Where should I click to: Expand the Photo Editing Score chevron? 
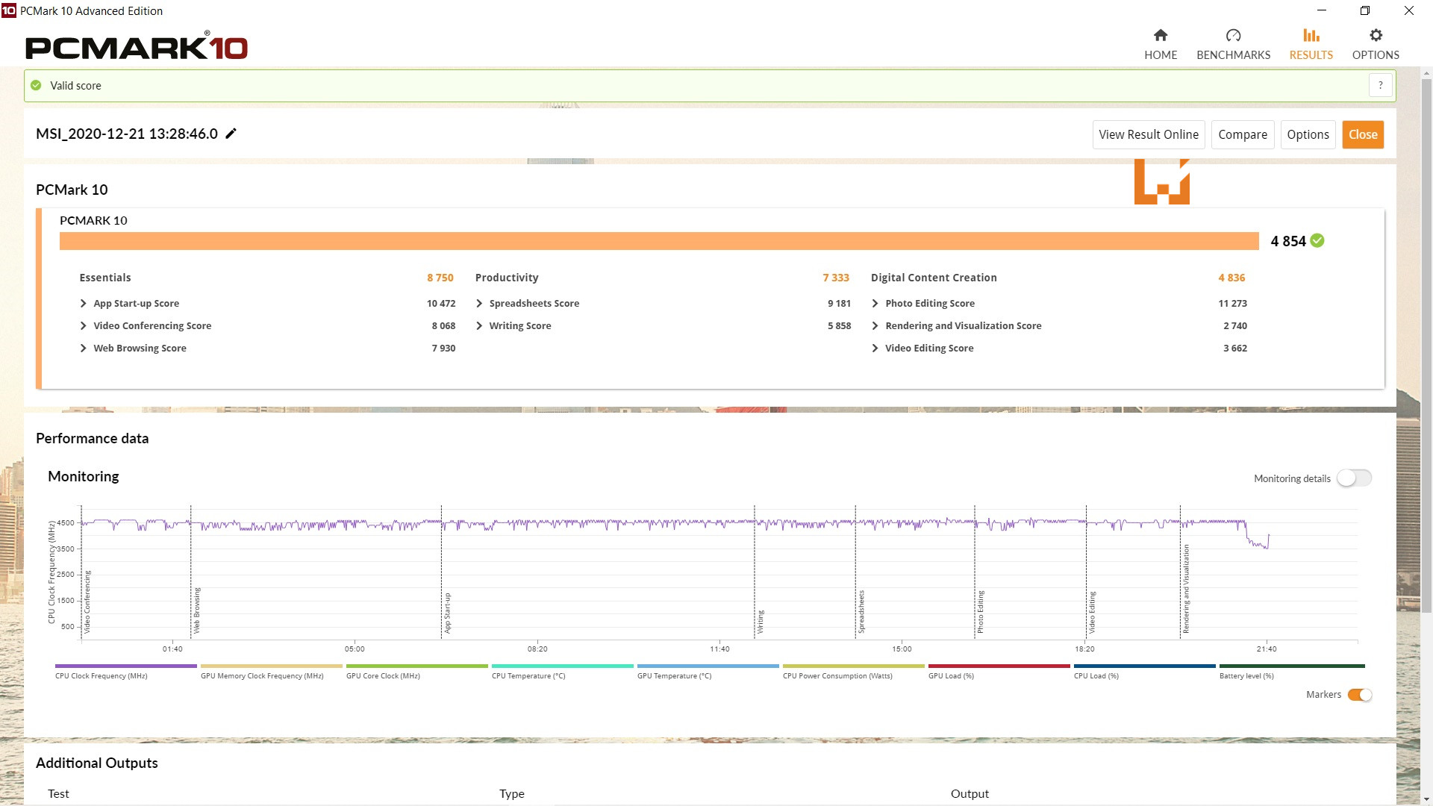click(x=875, y=304)
